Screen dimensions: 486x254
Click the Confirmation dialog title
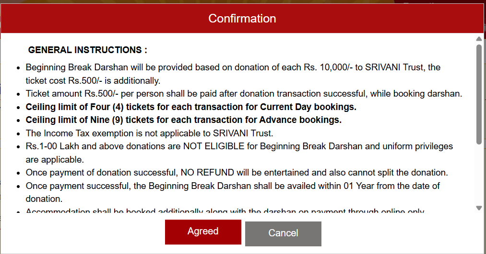(x=242, y=19)
